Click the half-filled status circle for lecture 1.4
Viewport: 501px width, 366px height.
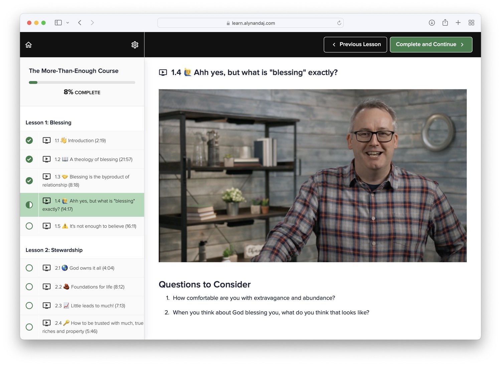[29, 205]
